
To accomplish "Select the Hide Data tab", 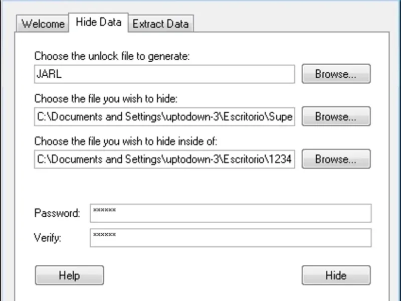I will [x=98, y=23].
